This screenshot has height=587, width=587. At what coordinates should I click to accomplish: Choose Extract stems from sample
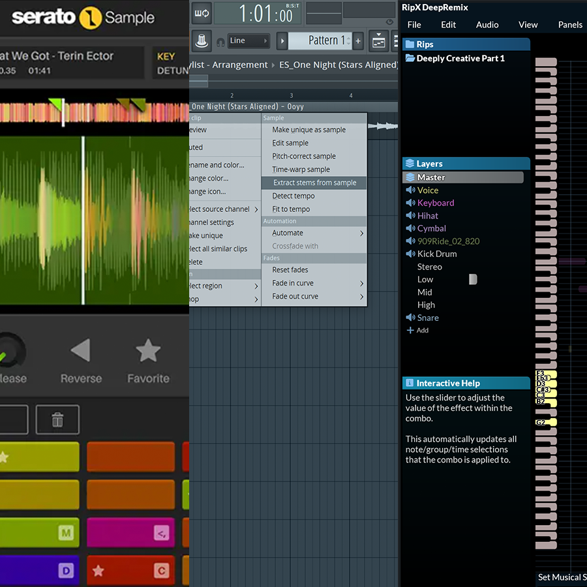314,183
